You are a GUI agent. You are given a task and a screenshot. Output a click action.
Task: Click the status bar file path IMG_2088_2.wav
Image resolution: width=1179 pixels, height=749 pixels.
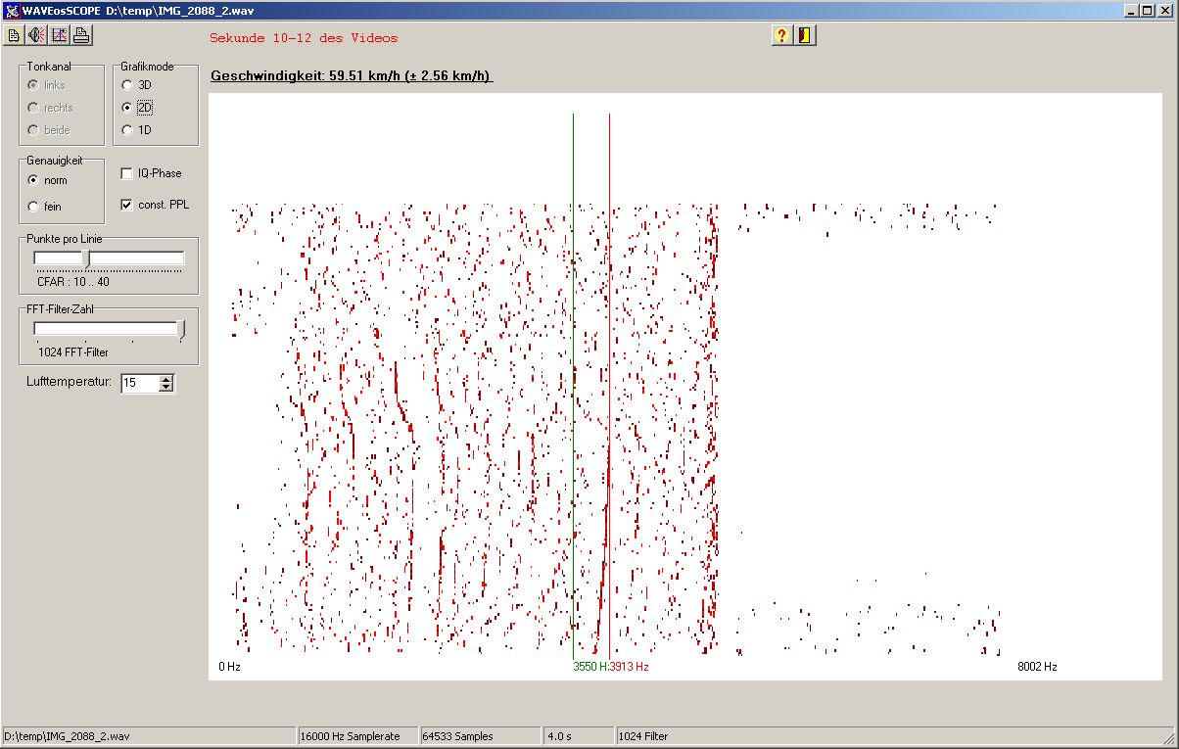tap(148, 736)
